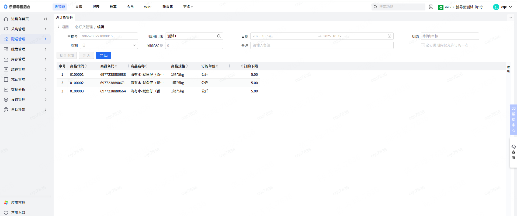Screen dimensions: 517x216
Task: Open the cqc user account dropdown
Action: click(x=502, y=7)
